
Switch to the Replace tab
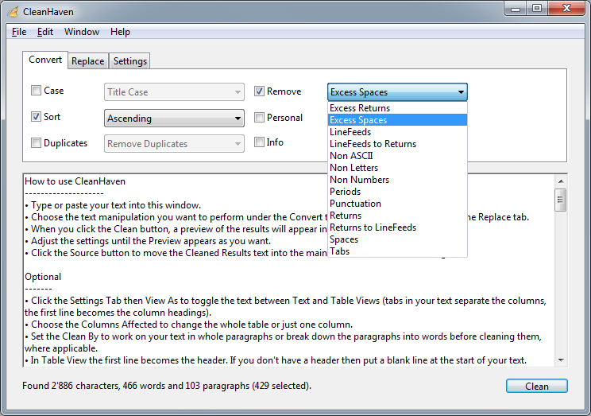[x=88, y=61]
